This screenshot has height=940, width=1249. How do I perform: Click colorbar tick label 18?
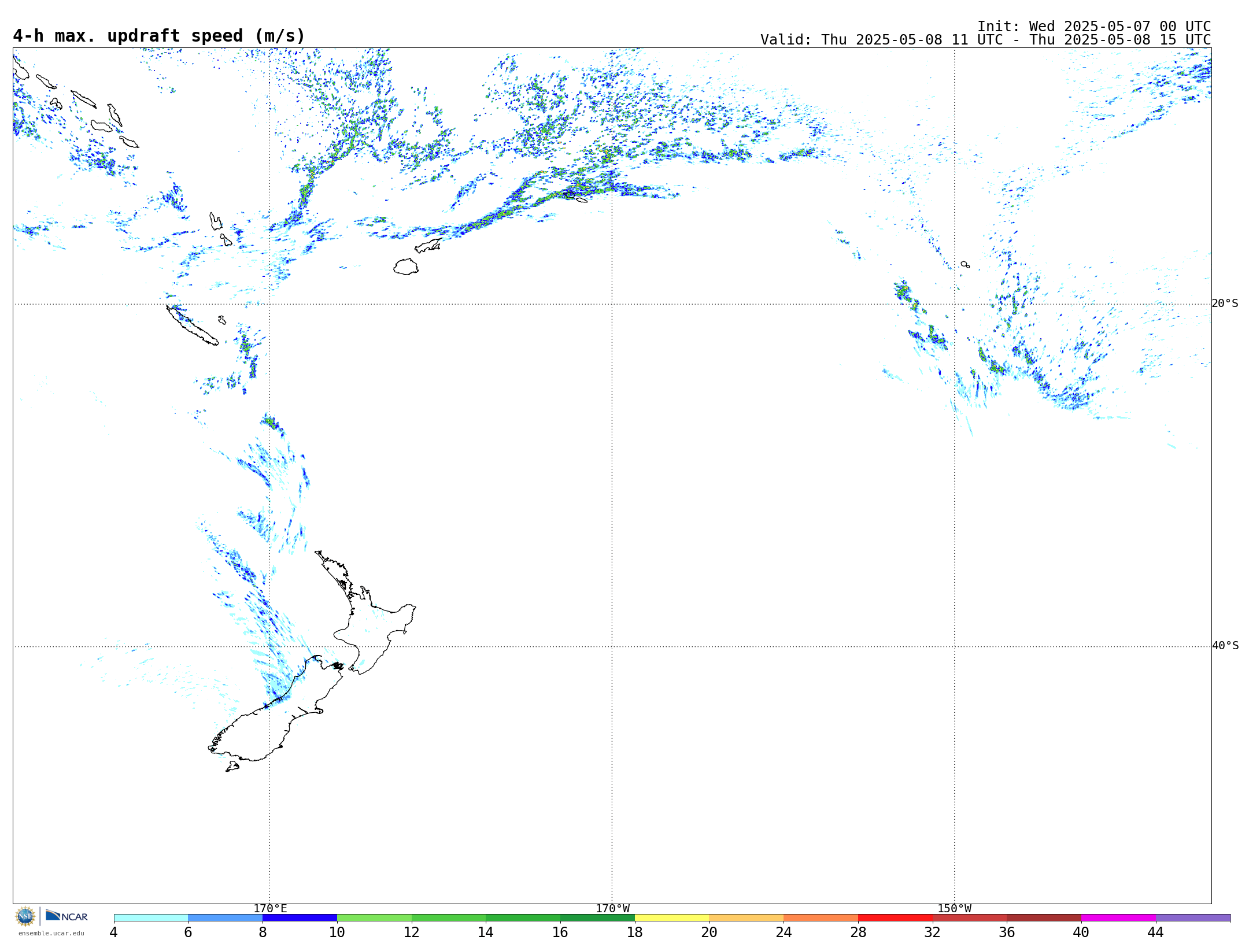click(x=635, y=932)
